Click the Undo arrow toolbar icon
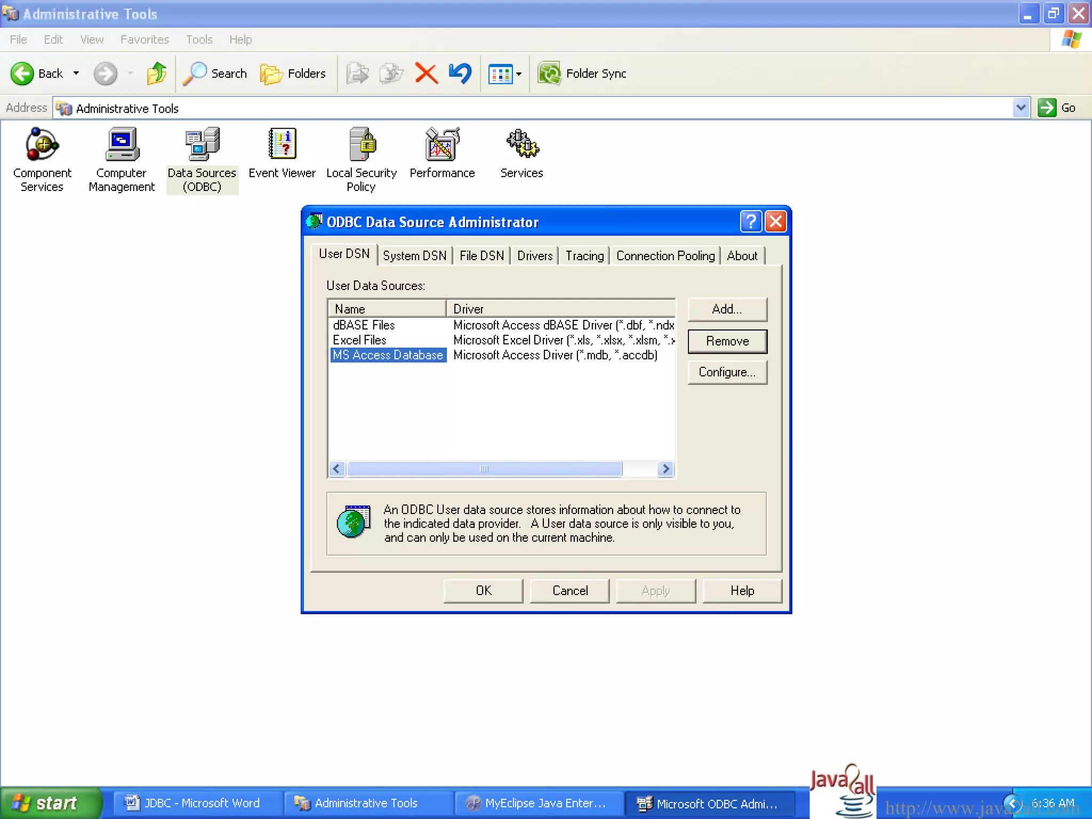1092x819 pixels. 460,74
